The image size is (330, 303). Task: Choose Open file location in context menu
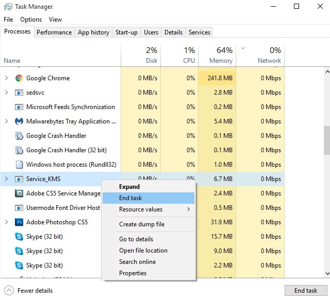148,251
